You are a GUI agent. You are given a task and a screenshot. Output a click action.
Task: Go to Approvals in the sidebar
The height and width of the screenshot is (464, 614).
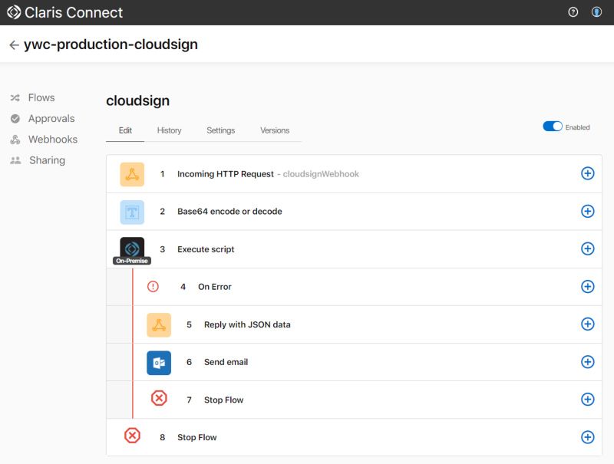click(51, 119)
